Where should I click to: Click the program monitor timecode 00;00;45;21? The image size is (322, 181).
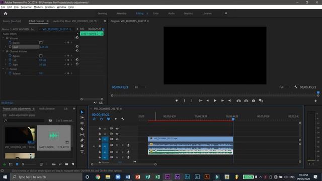(x=120, y=87)
